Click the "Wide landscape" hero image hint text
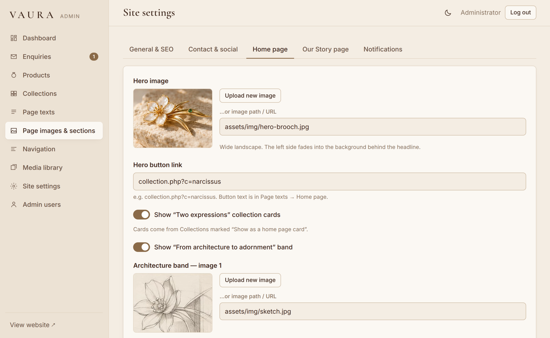 [320, 147]
